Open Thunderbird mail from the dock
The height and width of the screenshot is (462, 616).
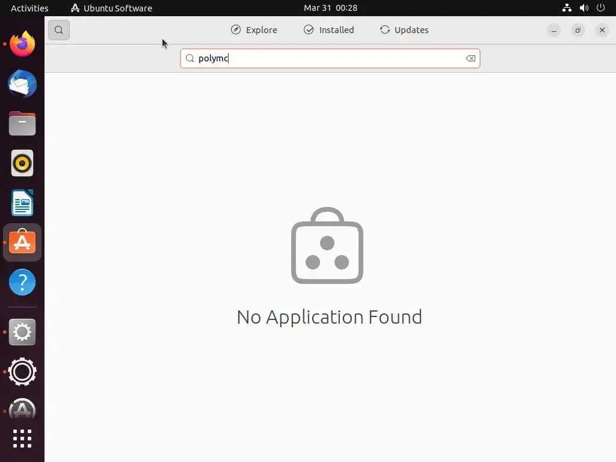pyautogui.click(x=22, y=84)
